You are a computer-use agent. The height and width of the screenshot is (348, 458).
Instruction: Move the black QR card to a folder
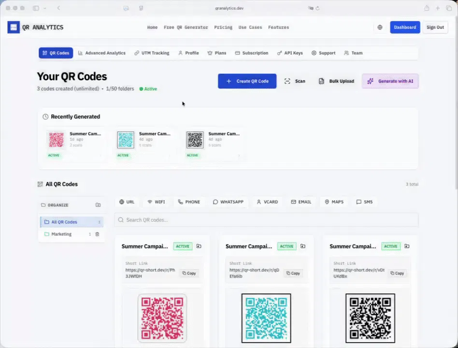coord(407,246)
